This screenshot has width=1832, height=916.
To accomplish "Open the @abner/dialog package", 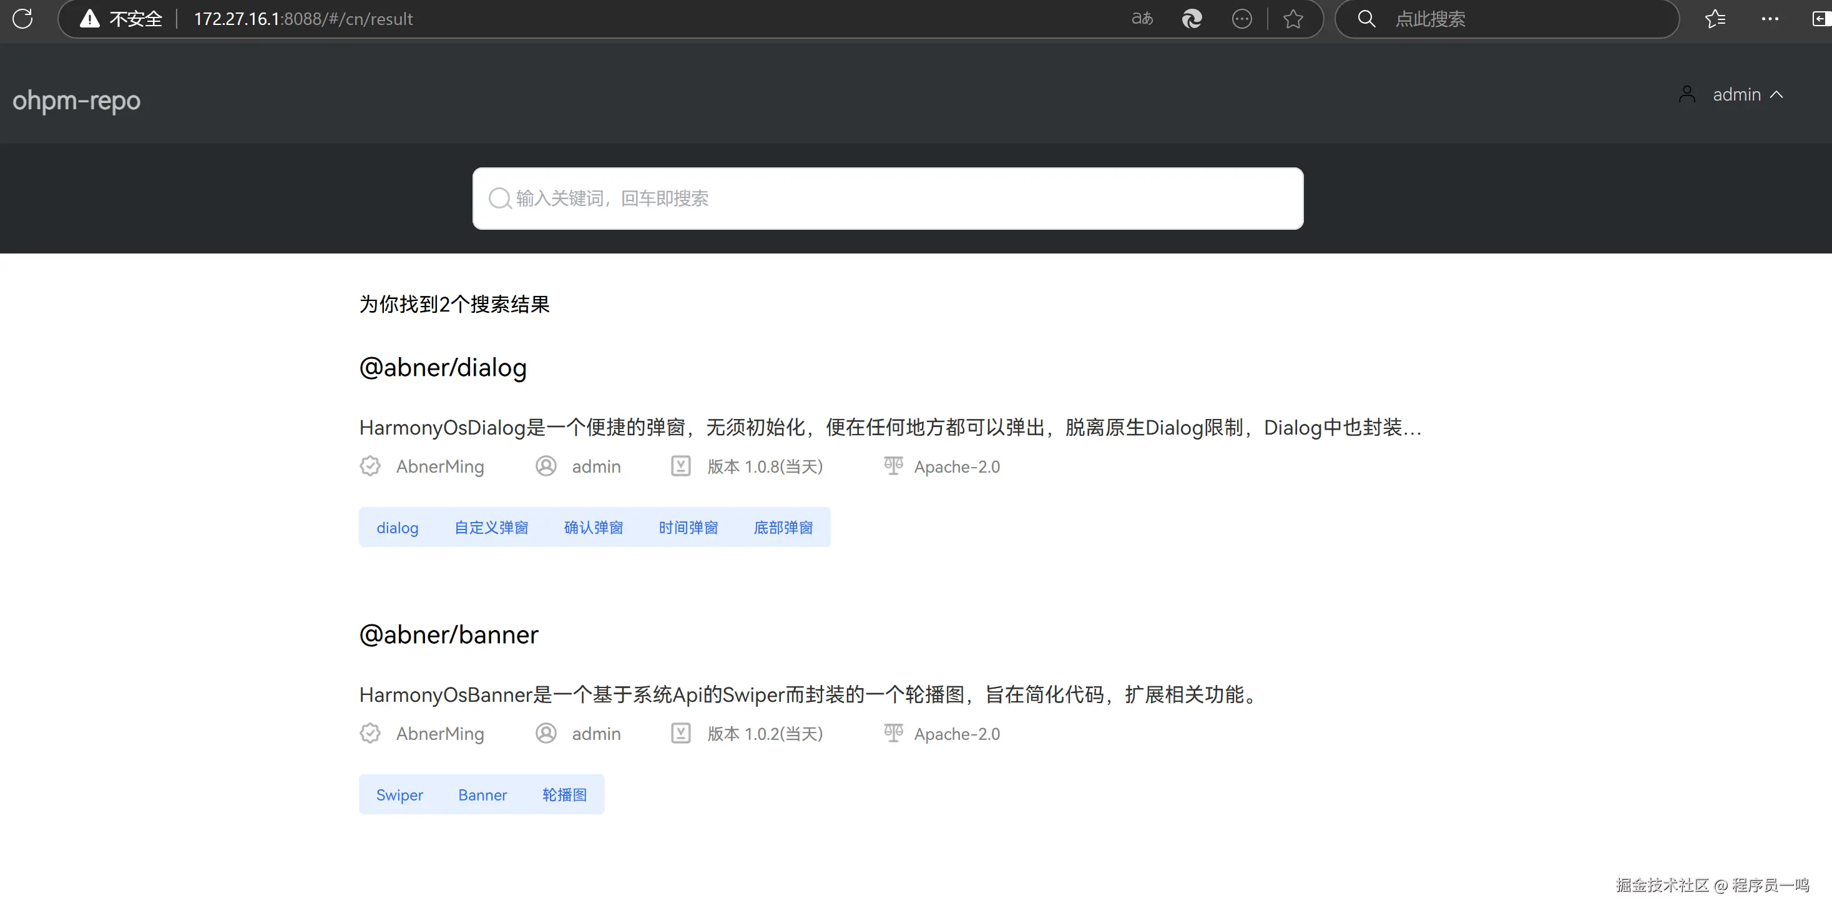I will 443,368.
